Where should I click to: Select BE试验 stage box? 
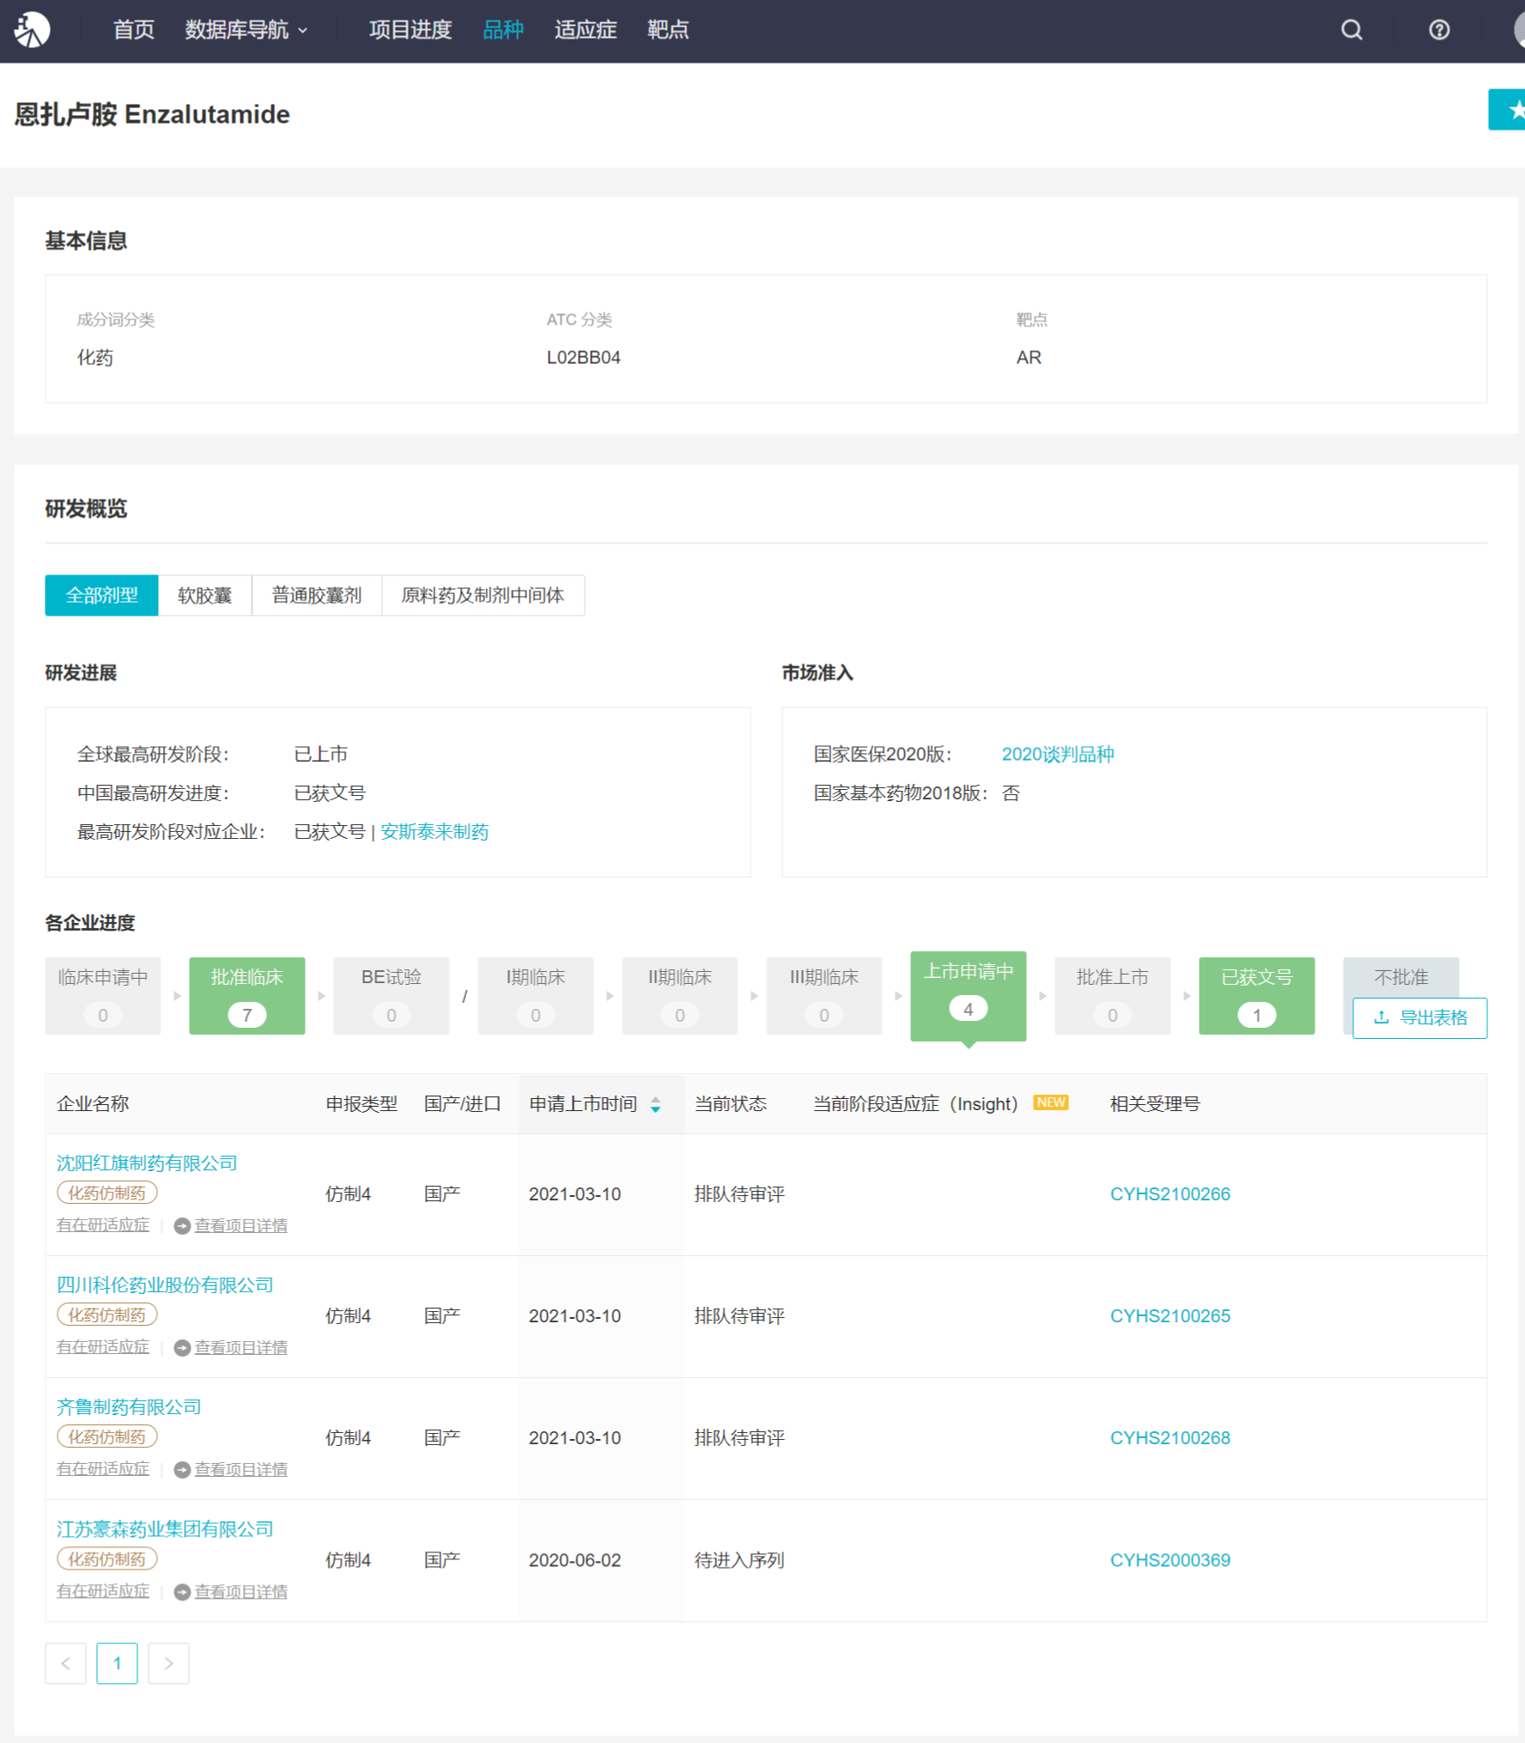392,996
